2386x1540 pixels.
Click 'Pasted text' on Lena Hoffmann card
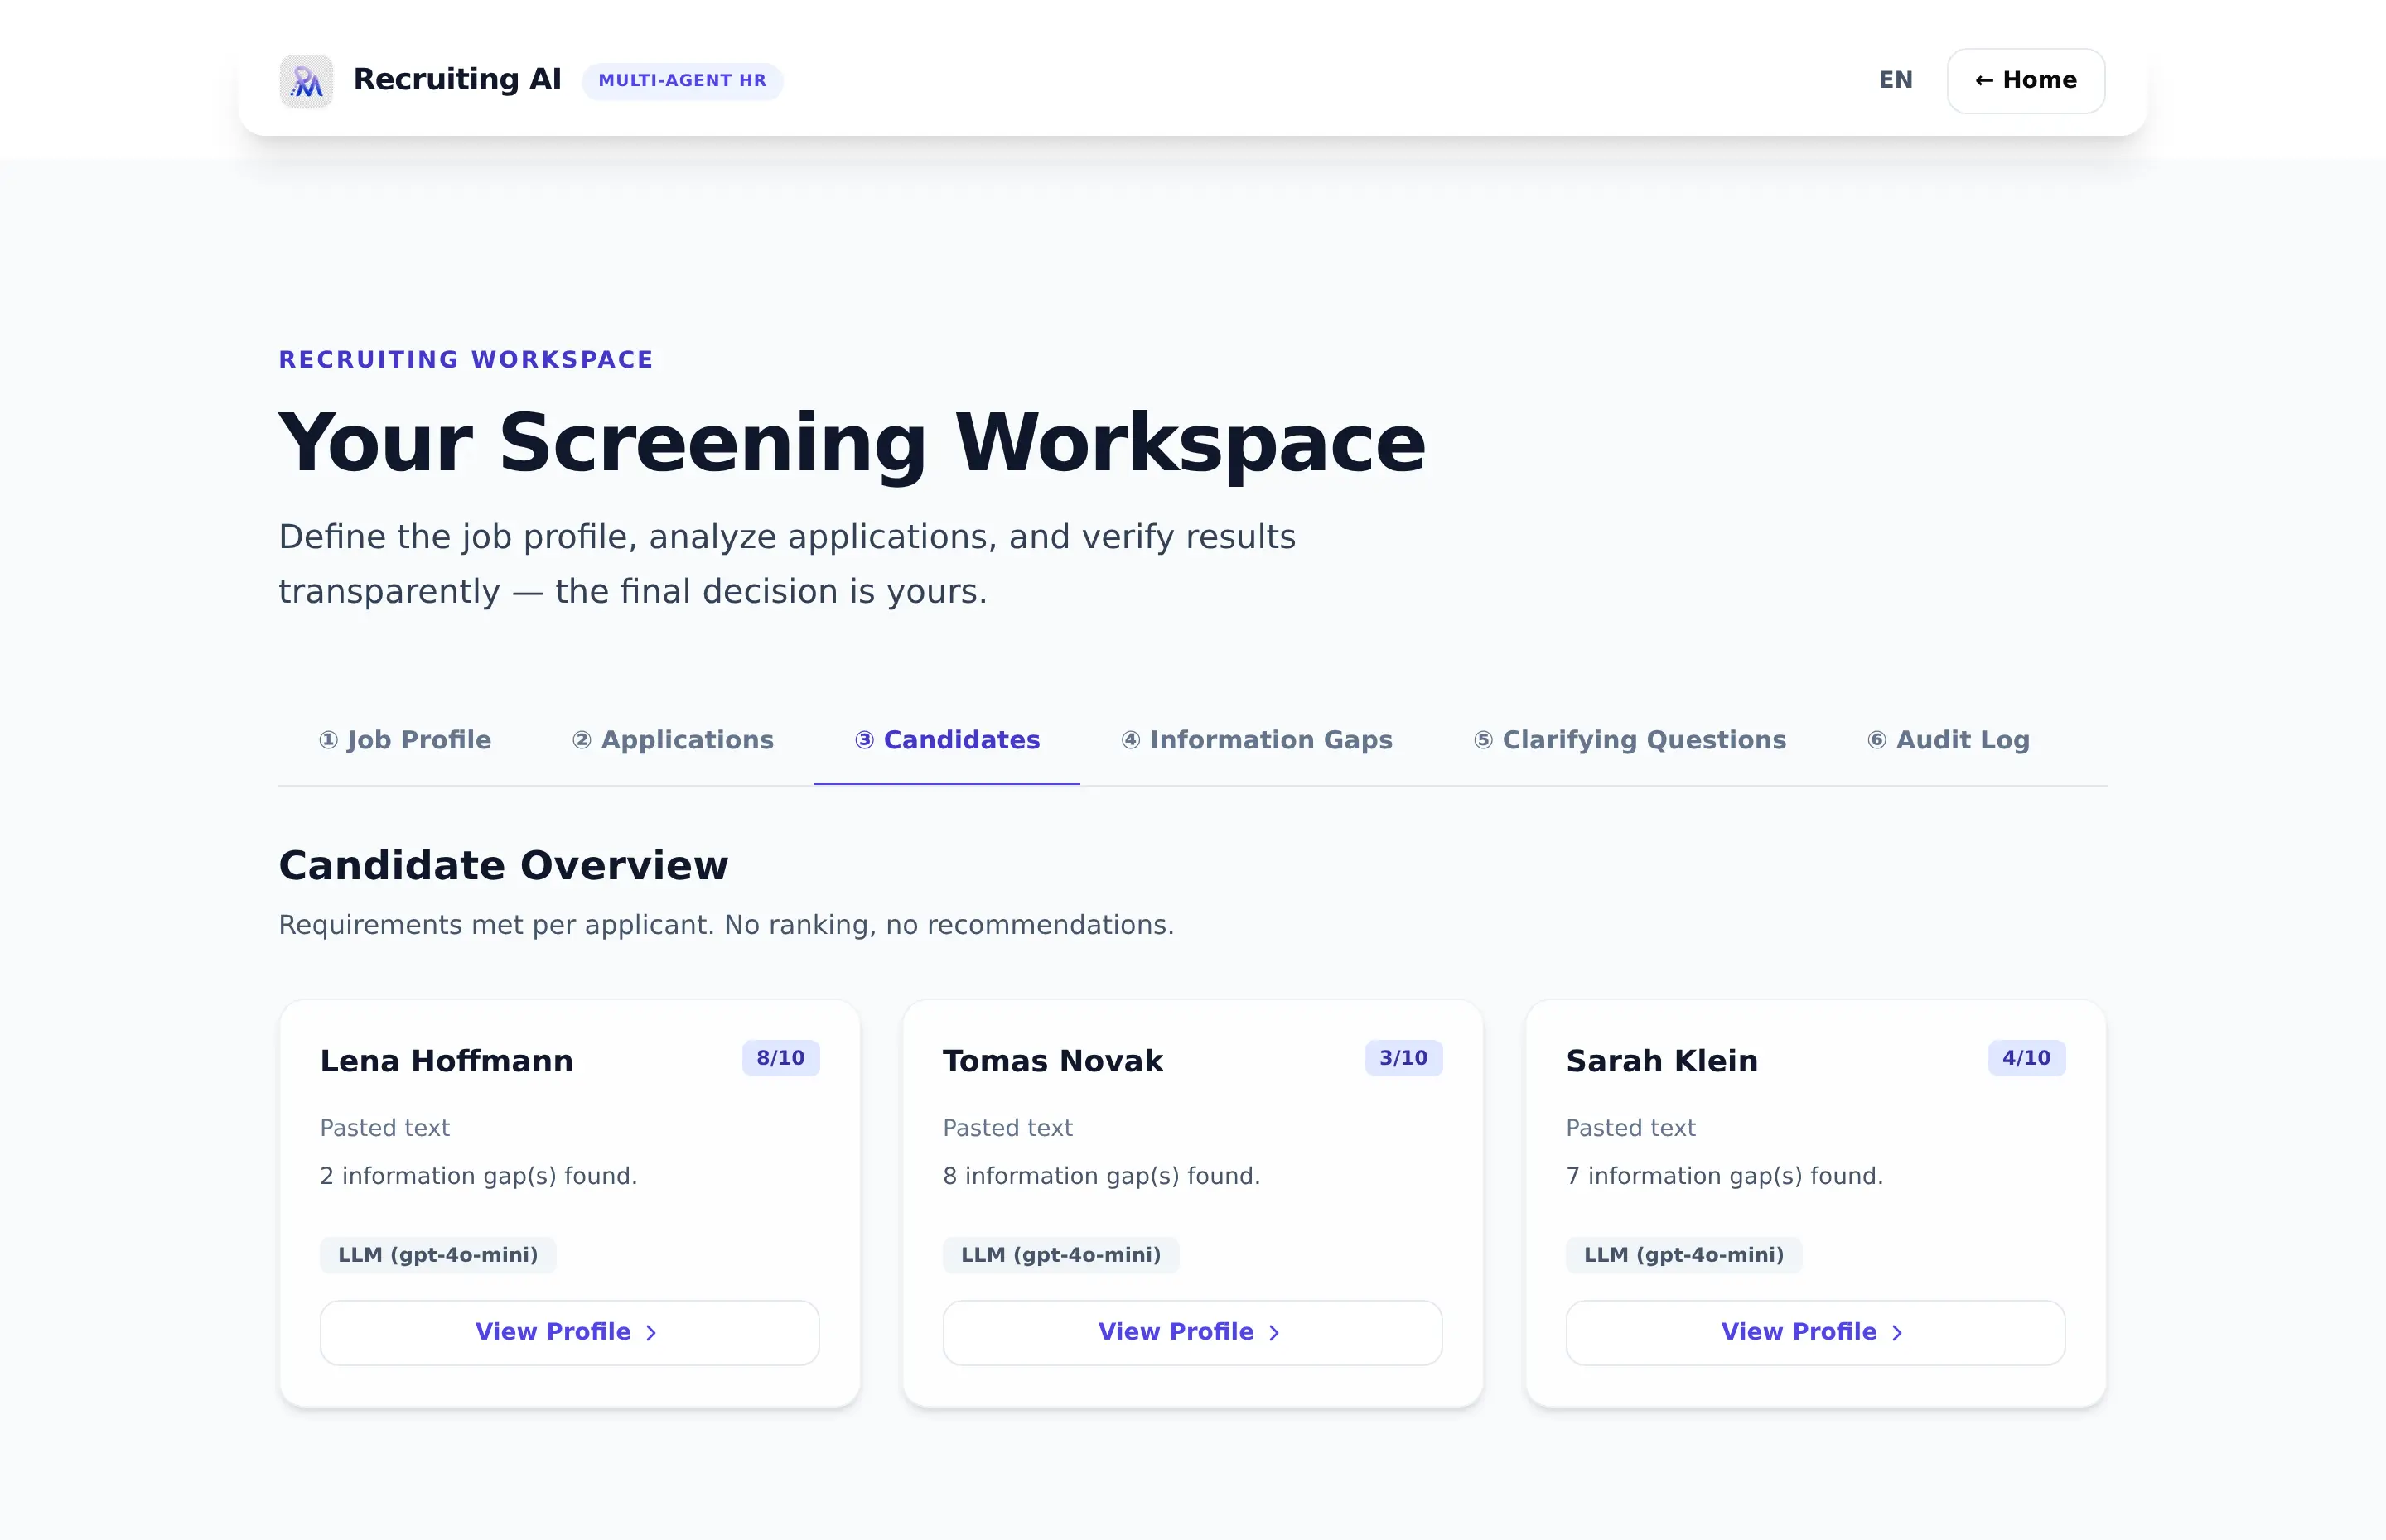click(385, 1128)
